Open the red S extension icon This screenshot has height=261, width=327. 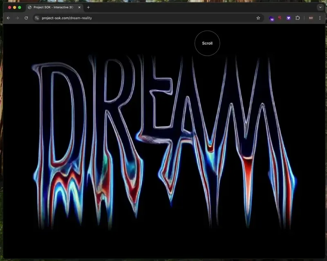click(x=280, y=18)
